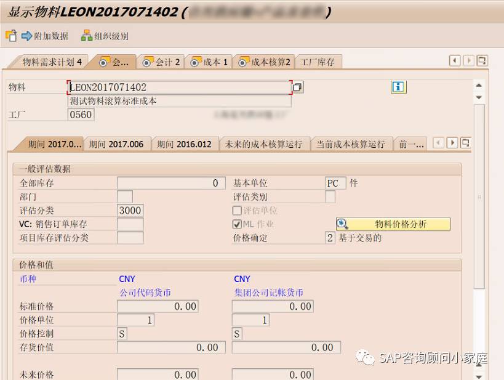Click 标准价格 group currency field

tap(273, 306)
